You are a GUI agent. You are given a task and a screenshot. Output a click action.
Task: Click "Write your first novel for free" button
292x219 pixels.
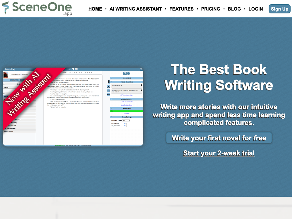[219, 138]
